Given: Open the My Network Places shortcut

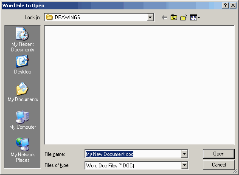Looking at the screenshot, I should pyautogui.click(x=22, y=150).
